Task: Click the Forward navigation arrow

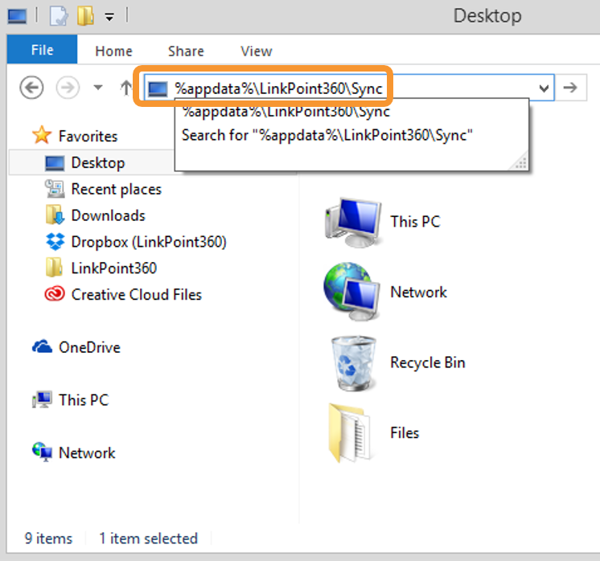Action: pos(68,88)
